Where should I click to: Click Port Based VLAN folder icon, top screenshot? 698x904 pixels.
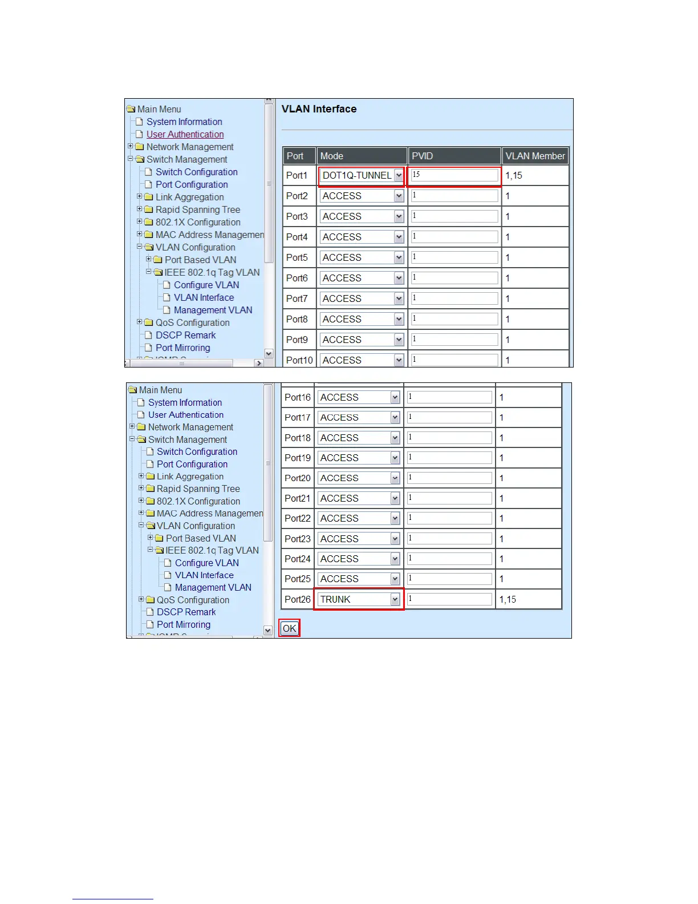click(x=158, y=260)
